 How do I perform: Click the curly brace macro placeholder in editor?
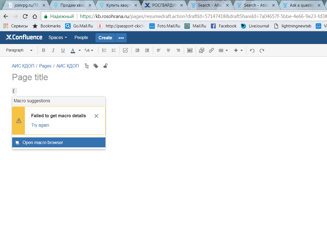(14, 91)
